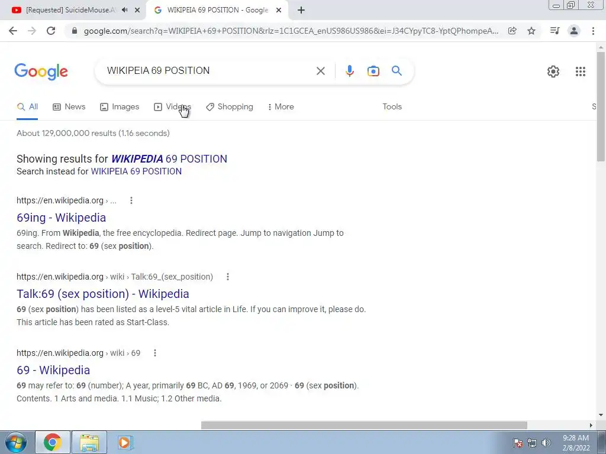Reload the current page
Viewport: 606px width, 454px height.
coord(51,31)
